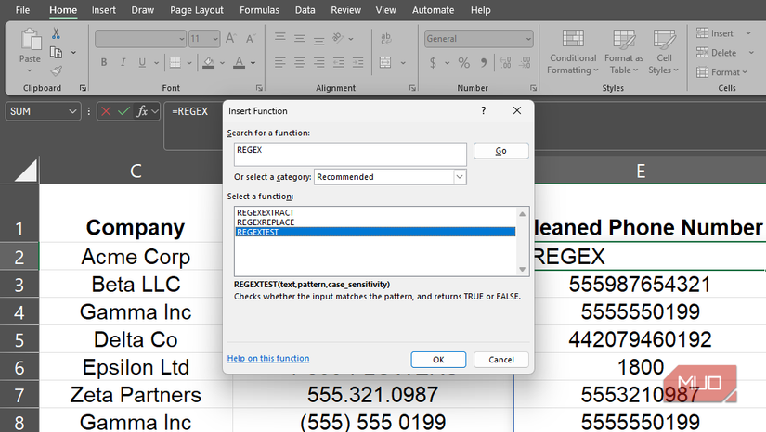
Task: Click the Font Color letter A icon
Action: pyautogui.click(x=239, y=62)
